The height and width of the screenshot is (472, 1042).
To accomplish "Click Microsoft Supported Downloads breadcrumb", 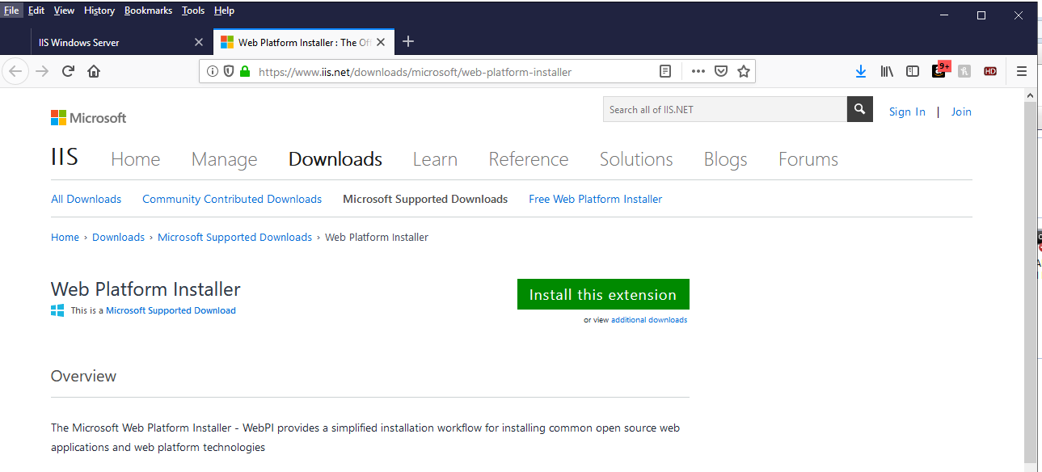I will tap(234, 237).
